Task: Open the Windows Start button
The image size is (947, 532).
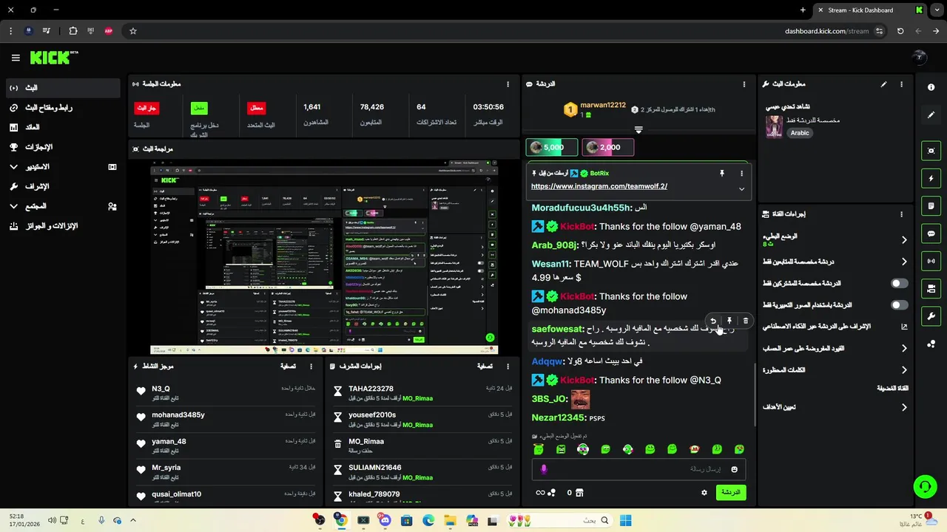Action: click(x=626, y=520)
